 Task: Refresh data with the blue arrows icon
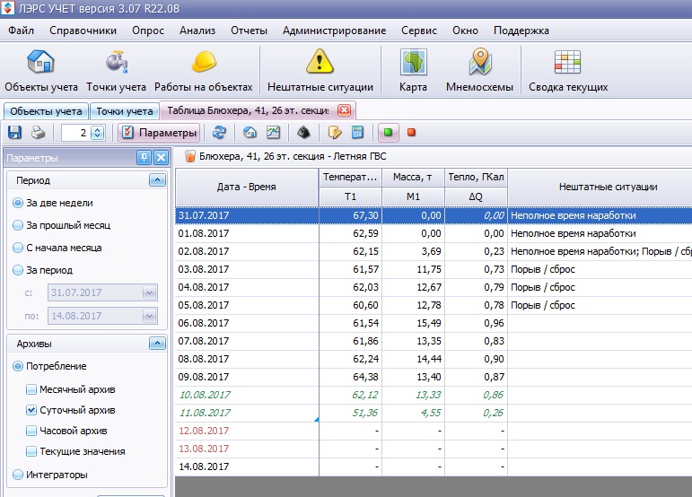pyautogui.click(x=219, y=132)
